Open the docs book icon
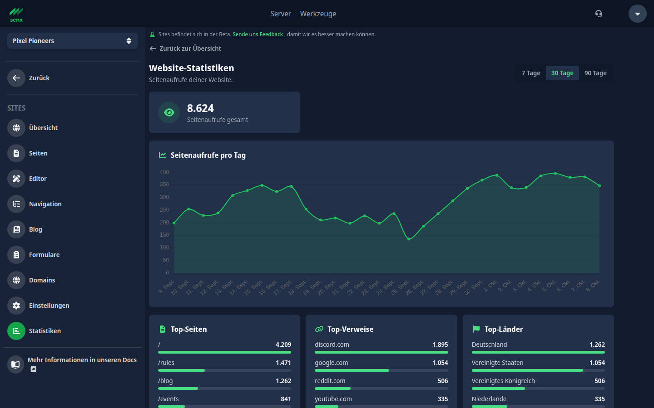Image resolution: width=654 pixels, height=408 pixels. click(15, 364)
